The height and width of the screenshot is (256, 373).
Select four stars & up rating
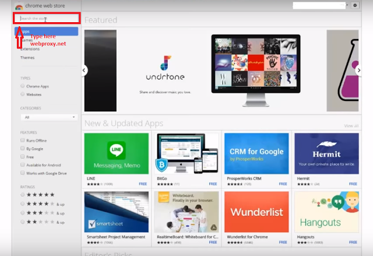click(x=23, y=204)
